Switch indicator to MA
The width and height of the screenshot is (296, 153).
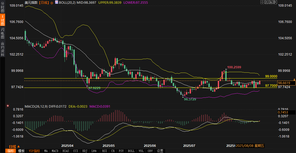point(46,151)
